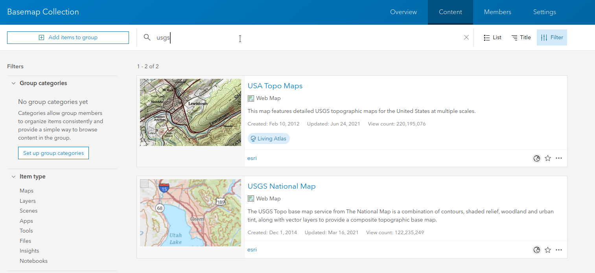The width and height of the screenshot is (595, 273).
Task: Open the List view dropdown
Action: click(x=492, y=38)
